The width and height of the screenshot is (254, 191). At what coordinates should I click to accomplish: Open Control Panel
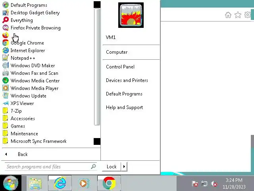coord(120,67)
